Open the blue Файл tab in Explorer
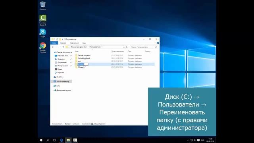 (x=54, y=43)
